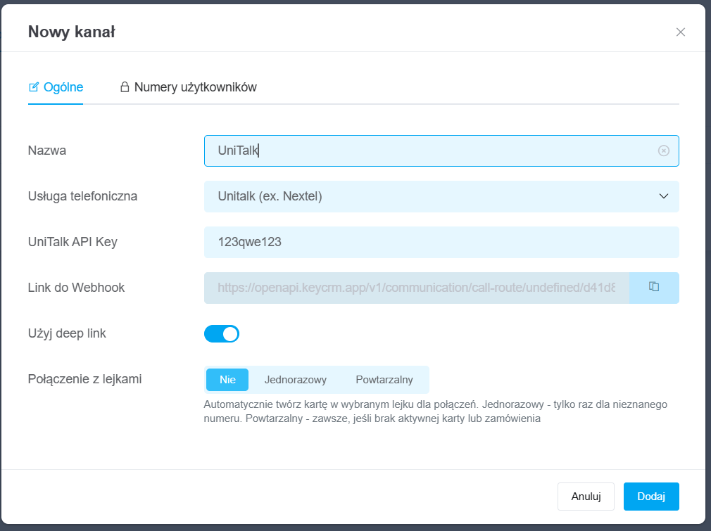Click the Użyj deep link label

tap(67, 333)
